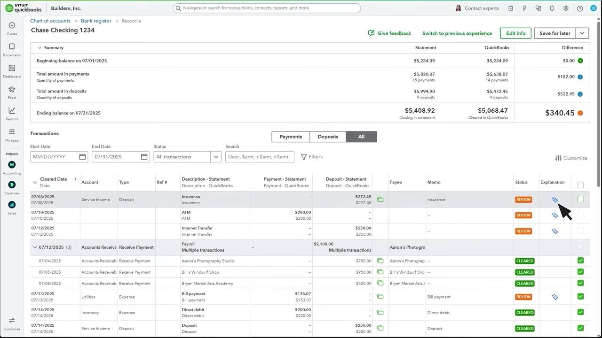Screen dimensions: 602x338
Task: Open matched-transaction icon on Insurance row
Action: click(x=380, y=200)
